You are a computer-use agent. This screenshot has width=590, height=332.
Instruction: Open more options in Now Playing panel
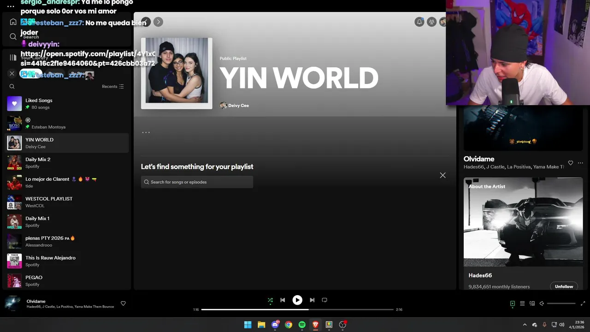[x=580, y=163]
